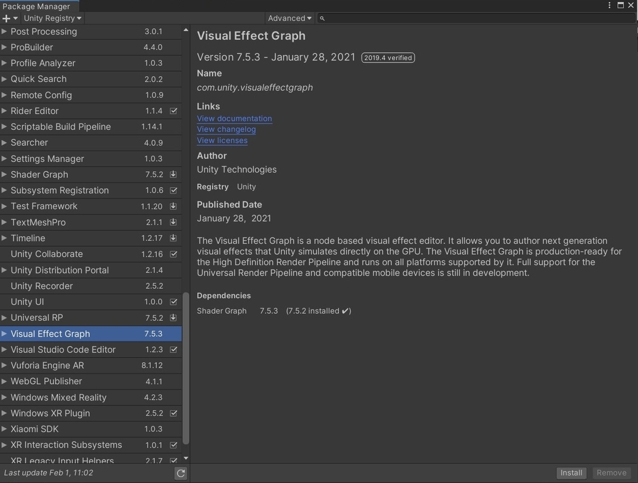
Task: Click the package search field
Action: [476, 18]
